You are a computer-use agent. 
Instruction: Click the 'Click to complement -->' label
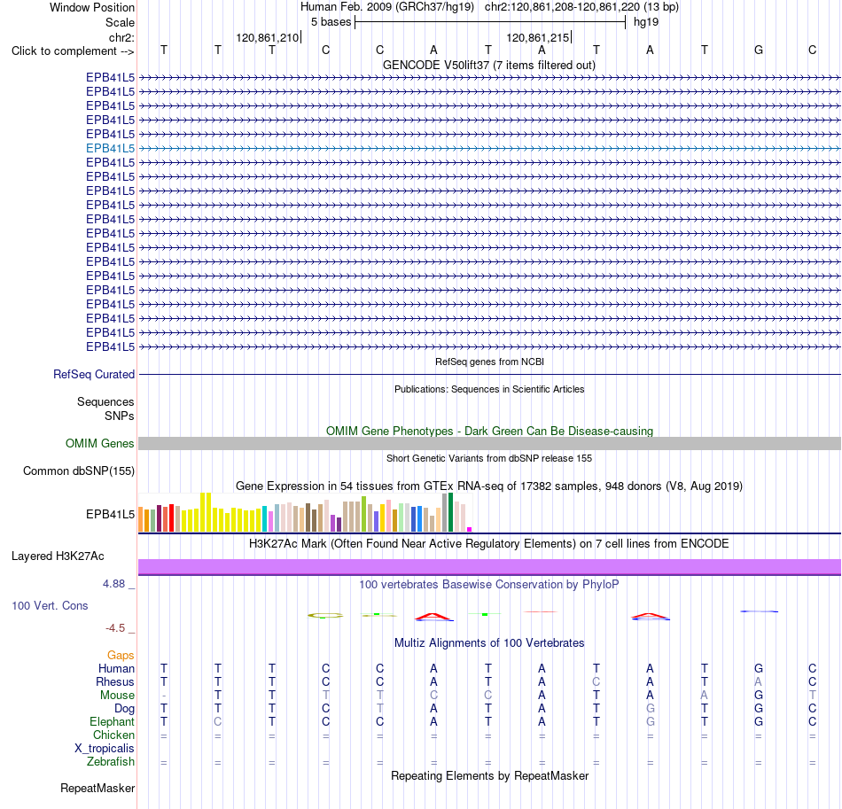point(73,51)
